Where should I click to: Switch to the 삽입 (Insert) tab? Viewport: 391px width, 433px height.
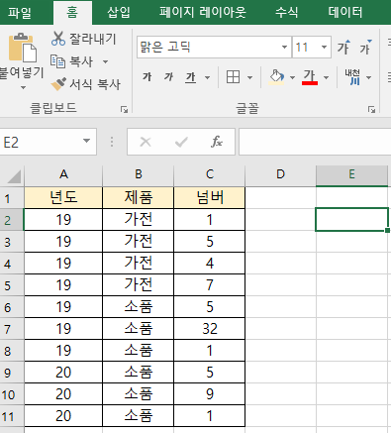tap(119, 13)
